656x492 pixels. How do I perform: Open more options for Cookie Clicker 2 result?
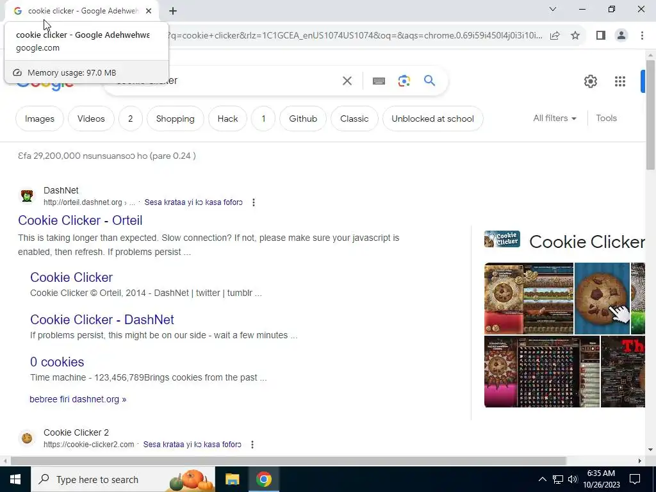[x=252, y=445]
